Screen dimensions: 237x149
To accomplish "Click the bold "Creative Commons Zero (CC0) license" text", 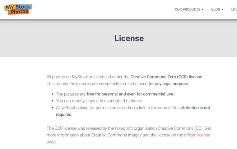I will click(166, 77).
